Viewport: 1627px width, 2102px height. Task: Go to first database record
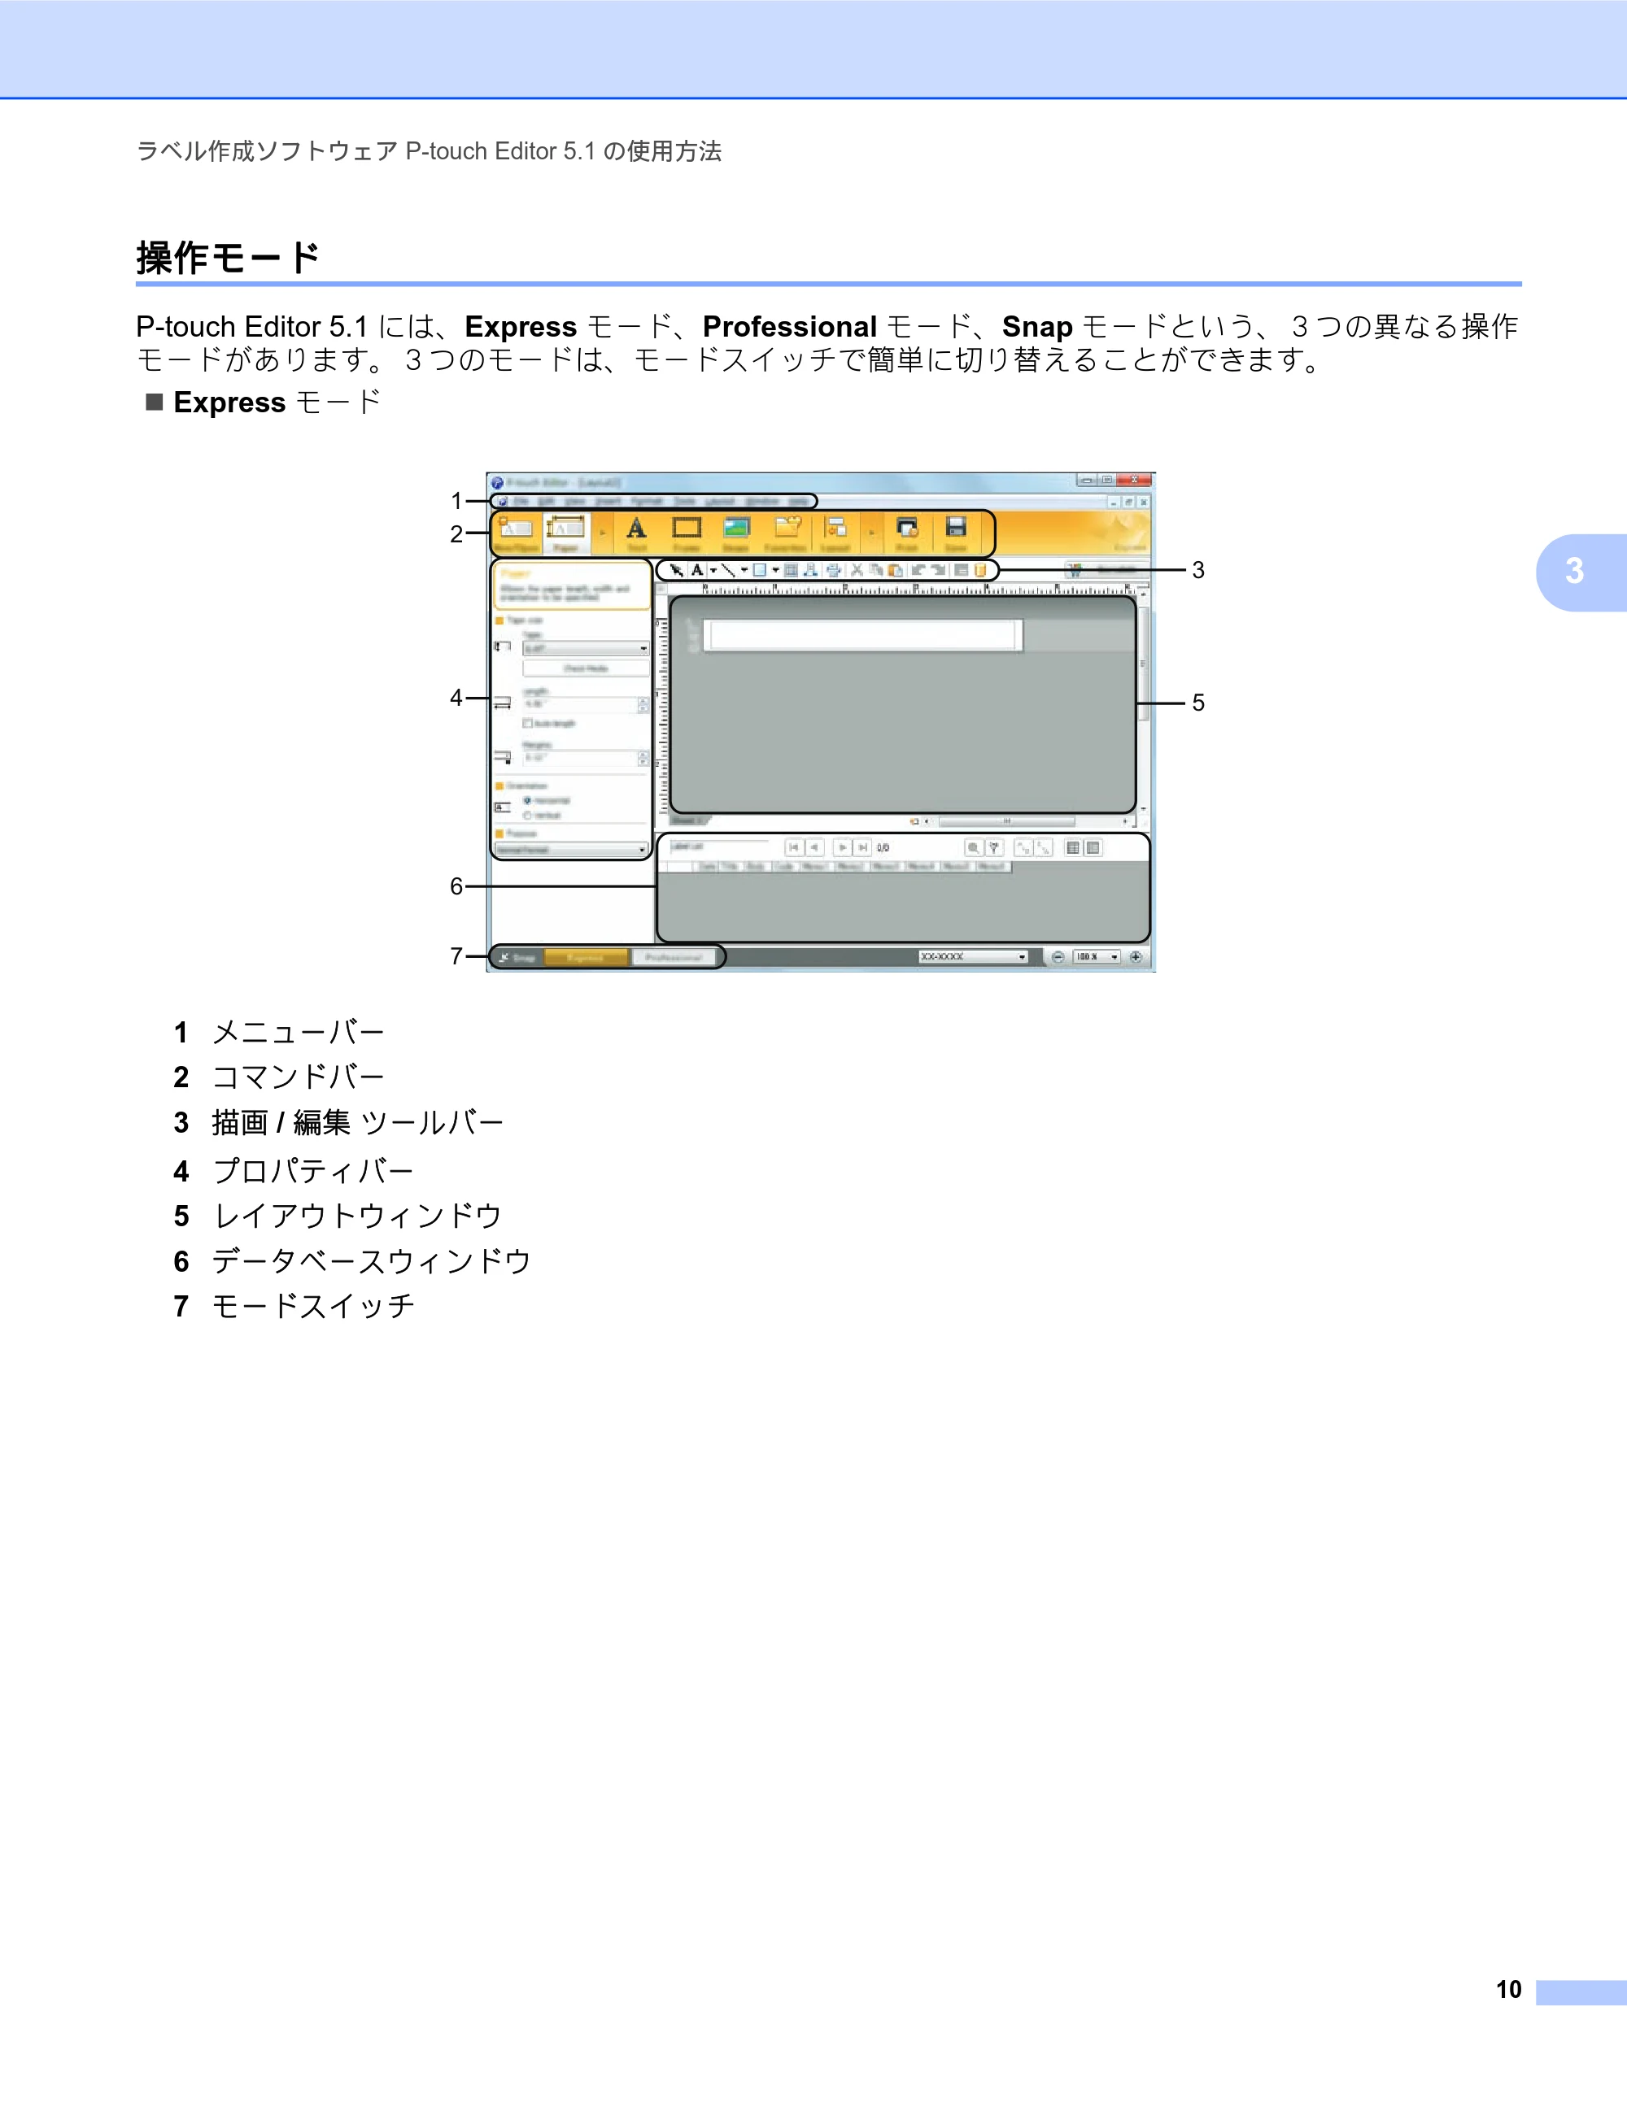coord(793,847)
